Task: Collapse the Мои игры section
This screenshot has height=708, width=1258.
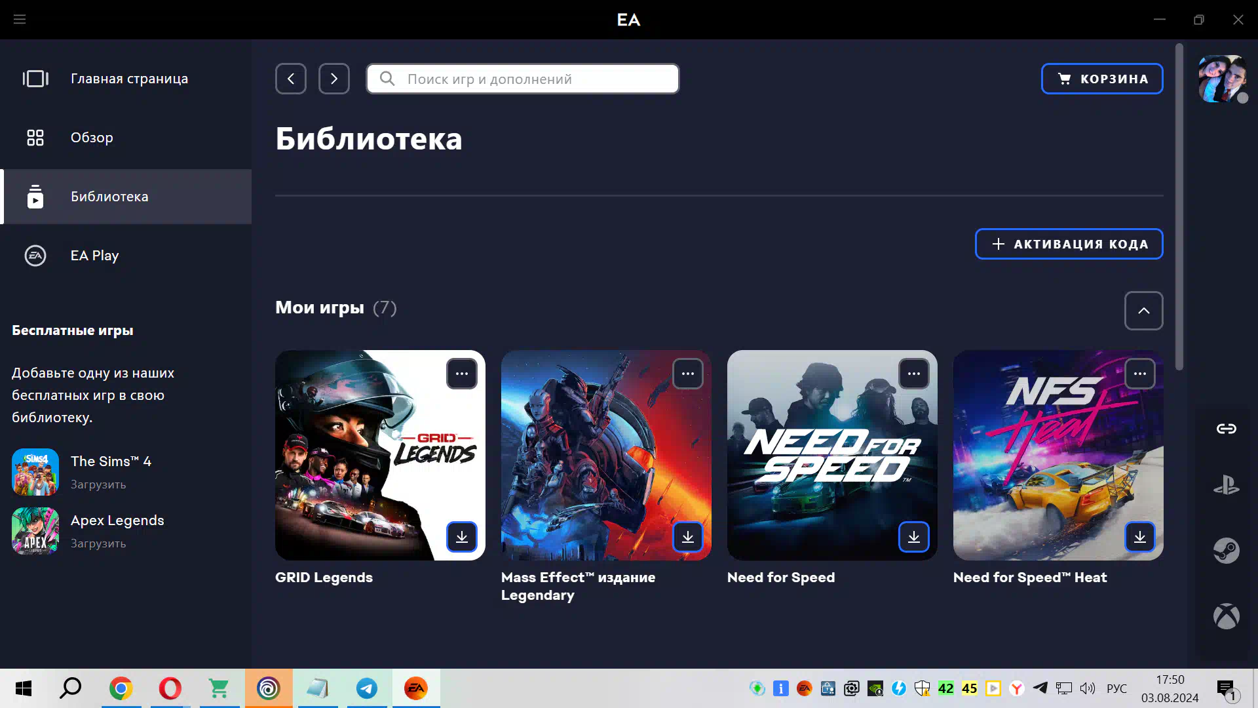Action: 1144,311
